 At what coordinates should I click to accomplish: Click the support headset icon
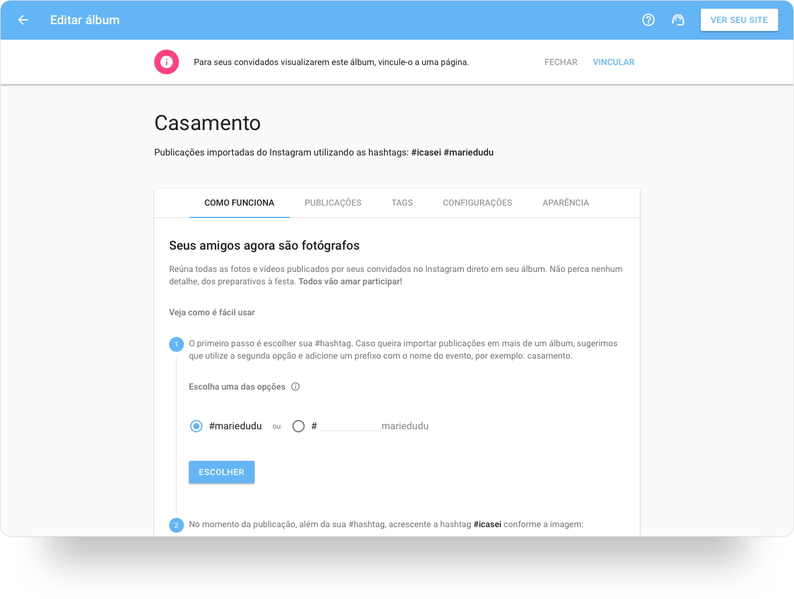point(678,20)
